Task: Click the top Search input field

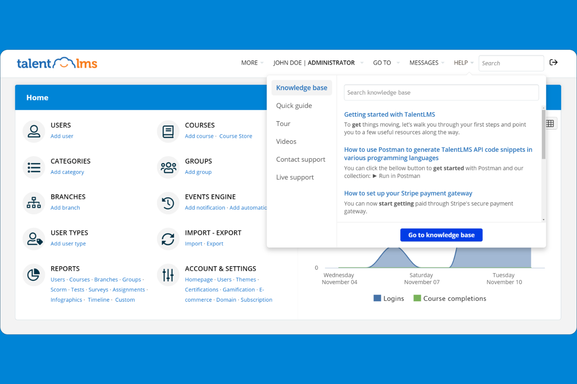Action: click(511, 63)
